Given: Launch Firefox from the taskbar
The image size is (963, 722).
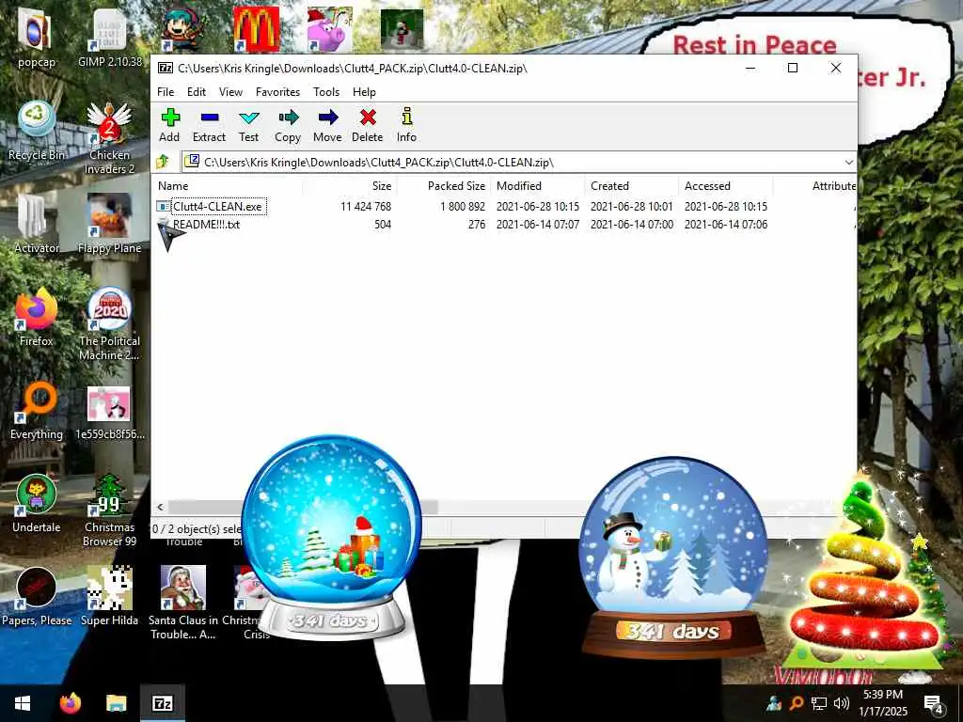Looking at the screenshot, I should pos(70,703).
